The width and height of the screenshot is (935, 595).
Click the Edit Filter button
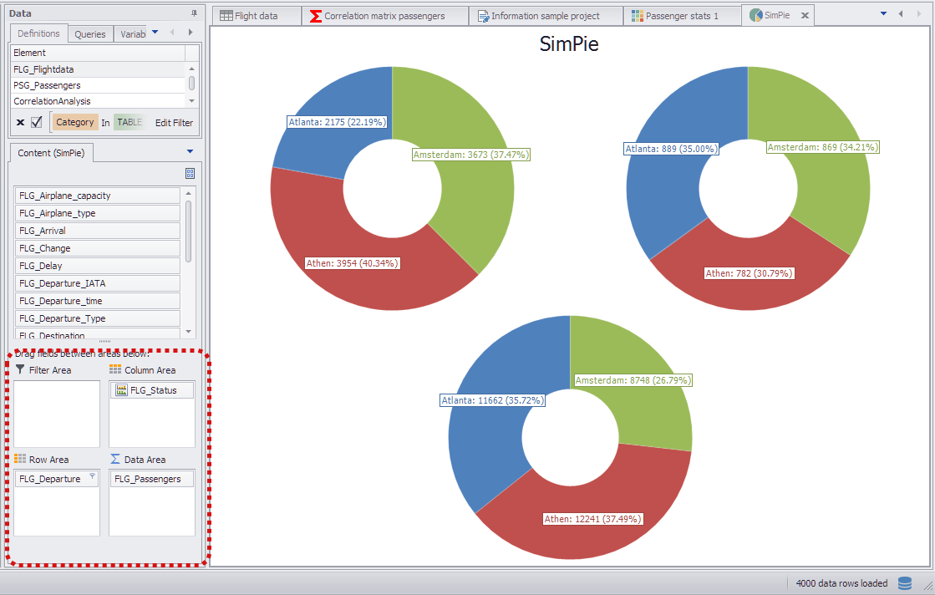point(174,123)
